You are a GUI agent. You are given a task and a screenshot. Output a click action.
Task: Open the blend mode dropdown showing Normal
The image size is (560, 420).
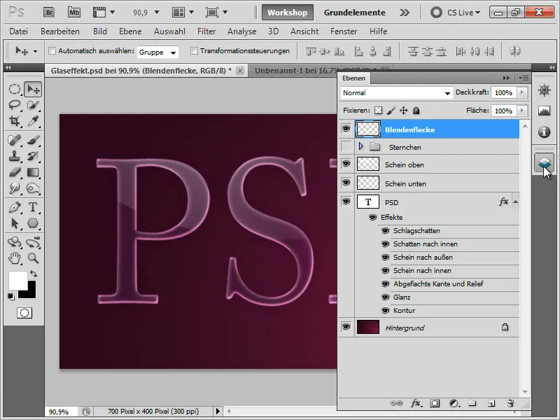[395, 92]
